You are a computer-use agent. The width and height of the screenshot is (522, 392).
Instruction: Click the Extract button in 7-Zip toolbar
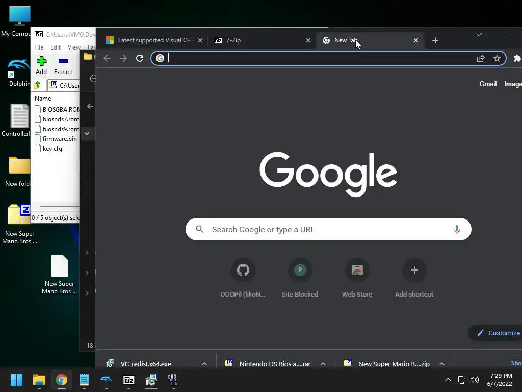[63, 65]
